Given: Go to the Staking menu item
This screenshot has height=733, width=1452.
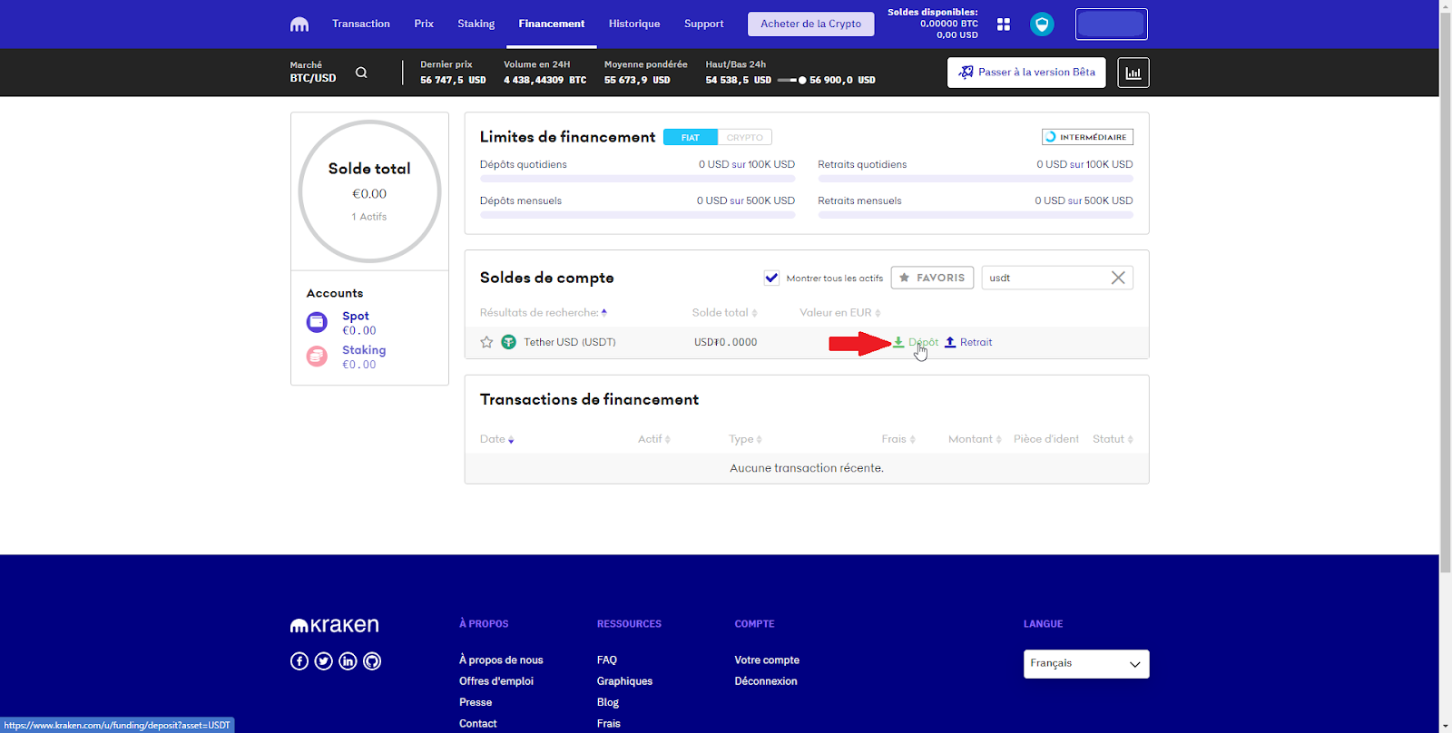Looking at the screenshot, I should [476, 24].
